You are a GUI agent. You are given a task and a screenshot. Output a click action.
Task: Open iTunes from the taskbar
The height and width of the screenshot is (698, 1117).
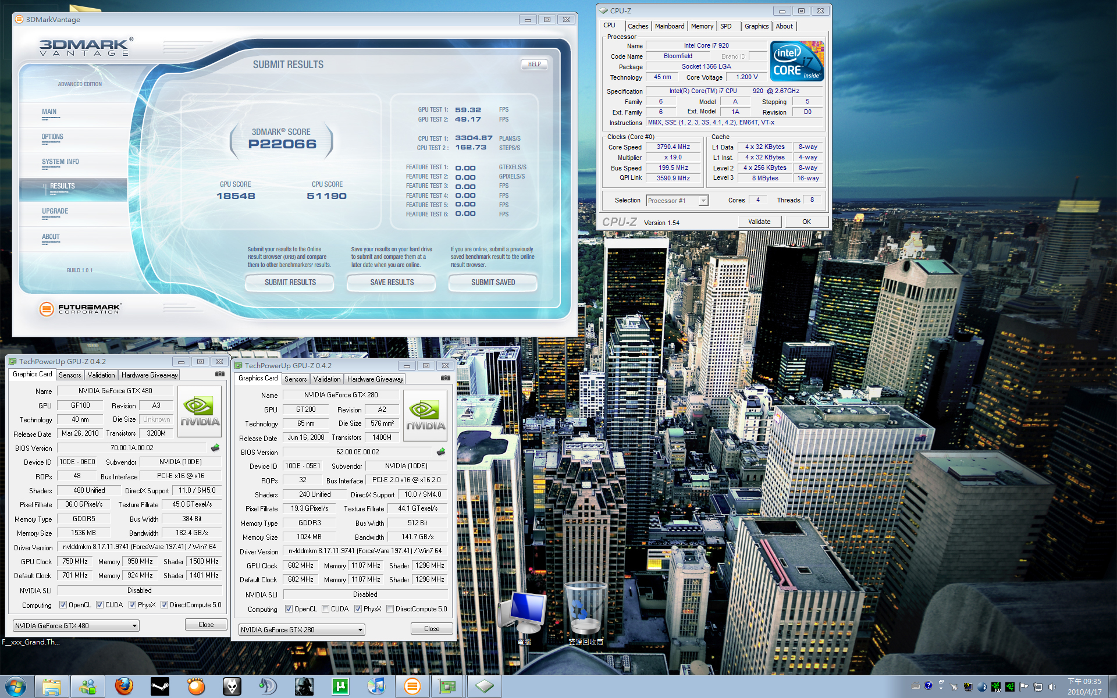pos(376,687)
